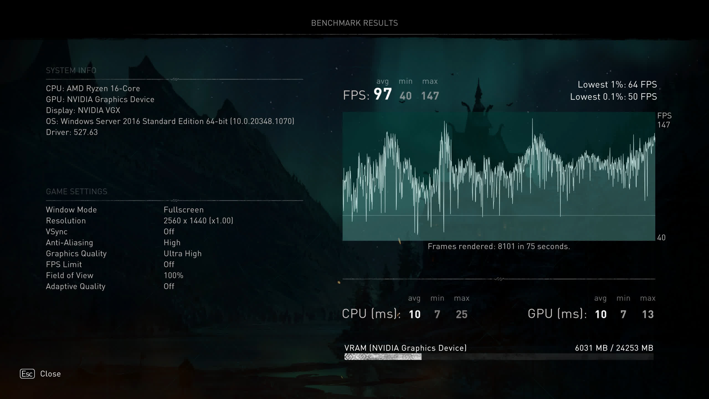Viewport: 709px width, 399px height.
Task: Click the VSync Off value
Action: click(169, 232)
